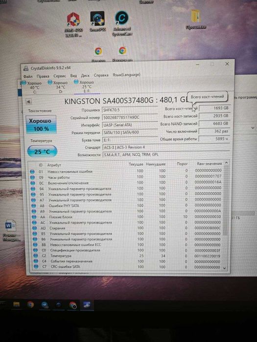257x342 pixels.
Task: Open the SmartPSS desktop shortcut
Action: coord(97,21)
